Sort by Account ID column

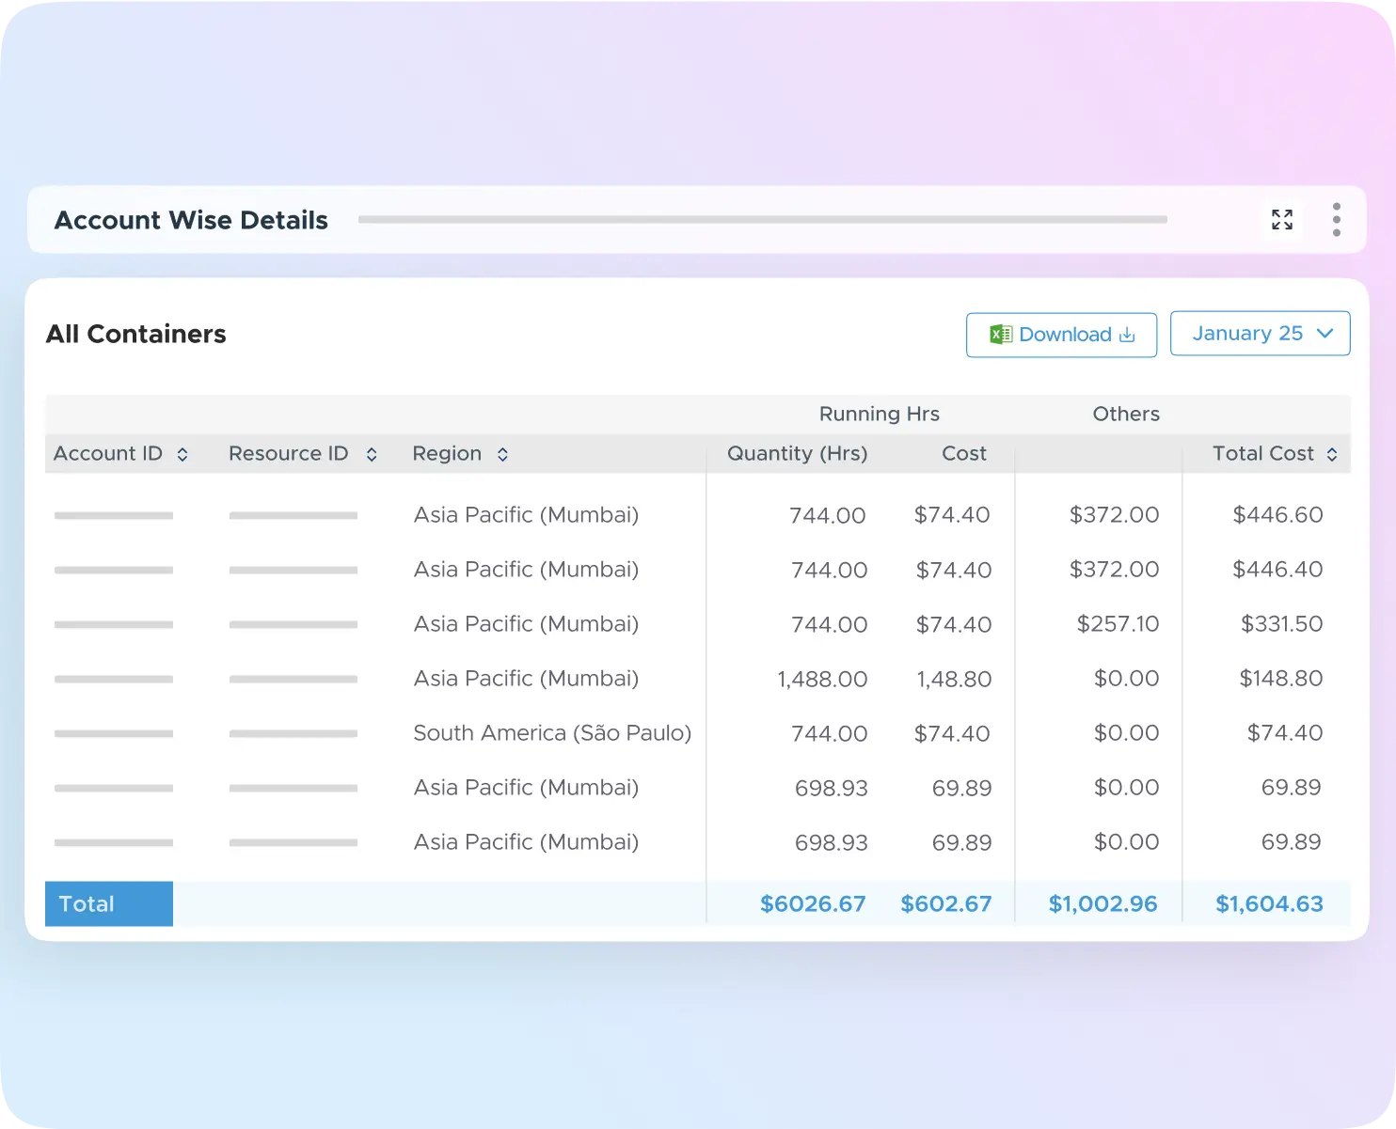pos(182,454)
